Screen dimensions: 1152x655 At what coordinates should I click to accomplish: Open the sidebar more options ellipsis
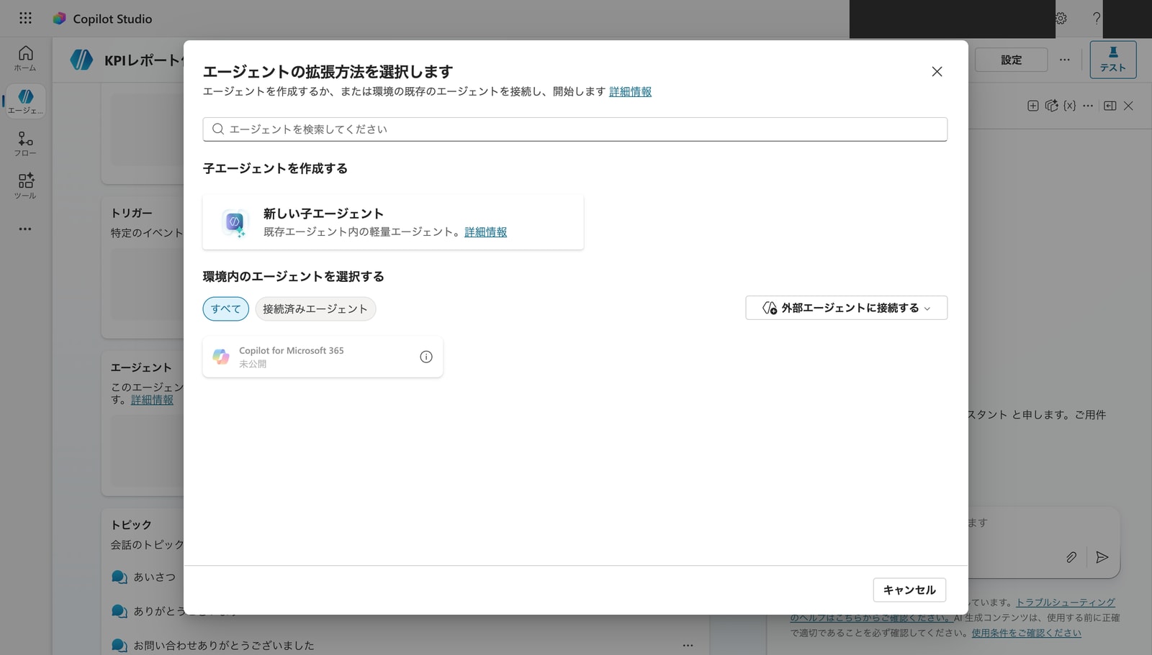point(25,229)
